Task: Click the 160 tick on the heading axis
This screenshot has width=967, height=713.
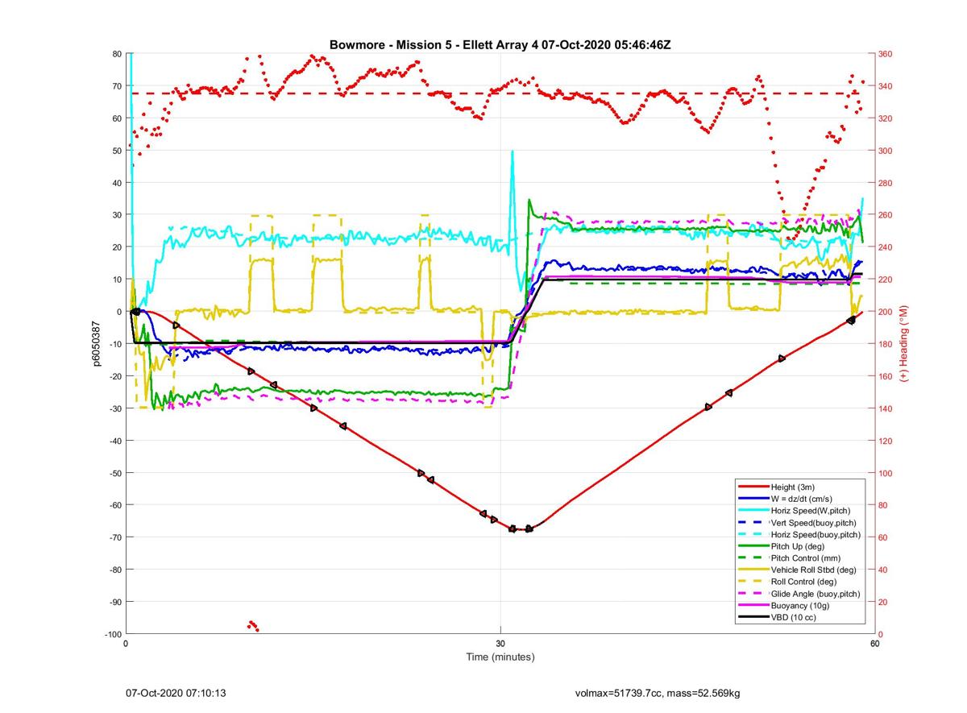Action: (886, 376)
